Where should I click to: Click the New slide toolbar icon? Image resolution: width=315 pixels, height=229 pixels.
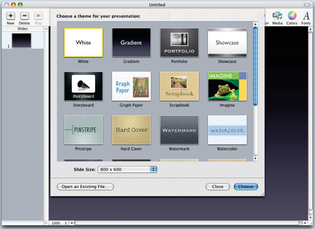click(x=11, y=16)
